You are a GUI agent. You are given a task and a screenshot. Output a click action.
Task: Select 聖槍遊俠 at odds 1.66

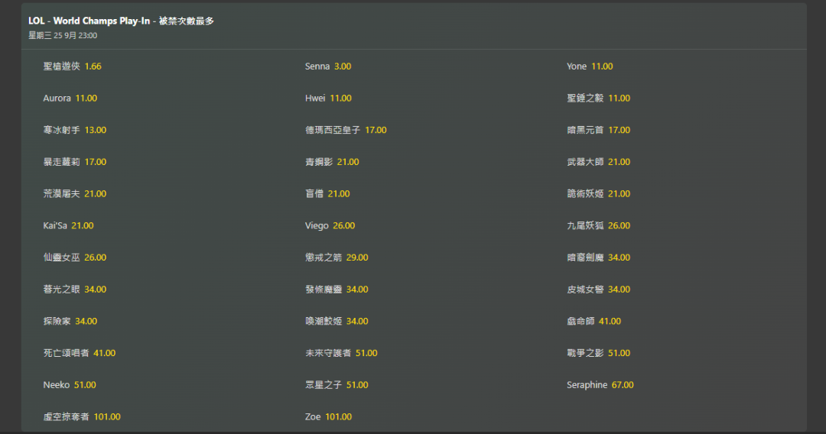(x=73, y=66)
